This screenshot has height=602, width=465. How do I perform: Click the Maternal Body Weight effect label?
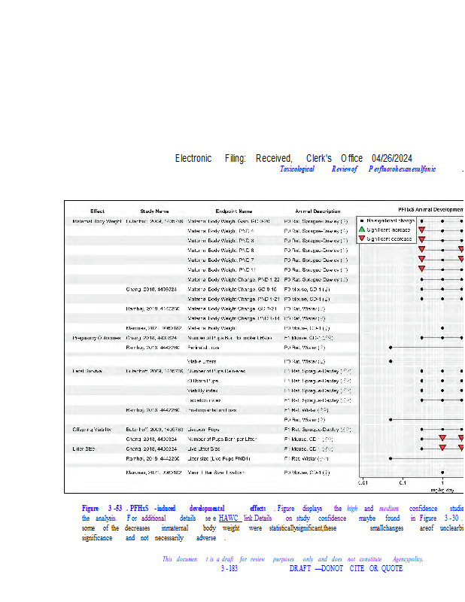96,221
